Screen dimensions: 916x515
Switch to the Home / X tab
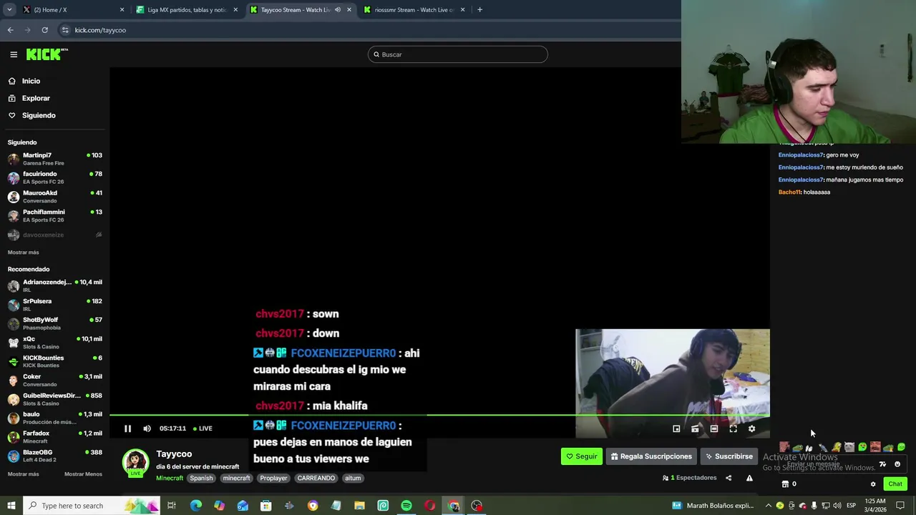72,10
